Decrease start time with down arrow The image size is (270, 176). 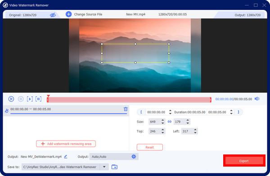point(170,114)
